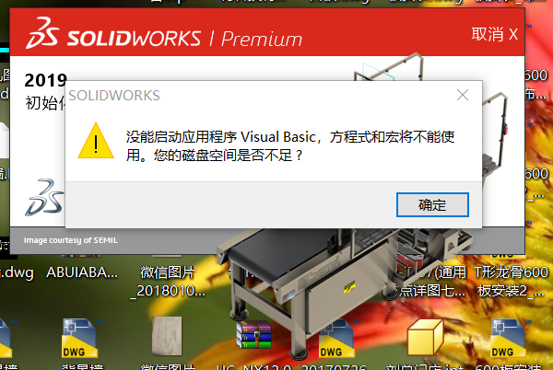
Task: Select the 微信图片_2018010... file label
Action: tap(168, 282)
